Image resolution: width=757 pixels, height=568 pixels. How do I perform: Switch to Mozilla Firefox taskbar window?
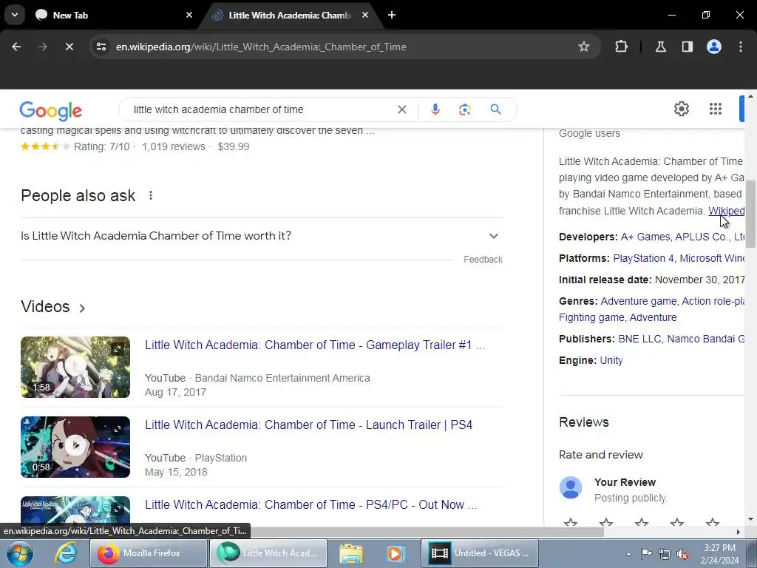[x=149, y=553]
